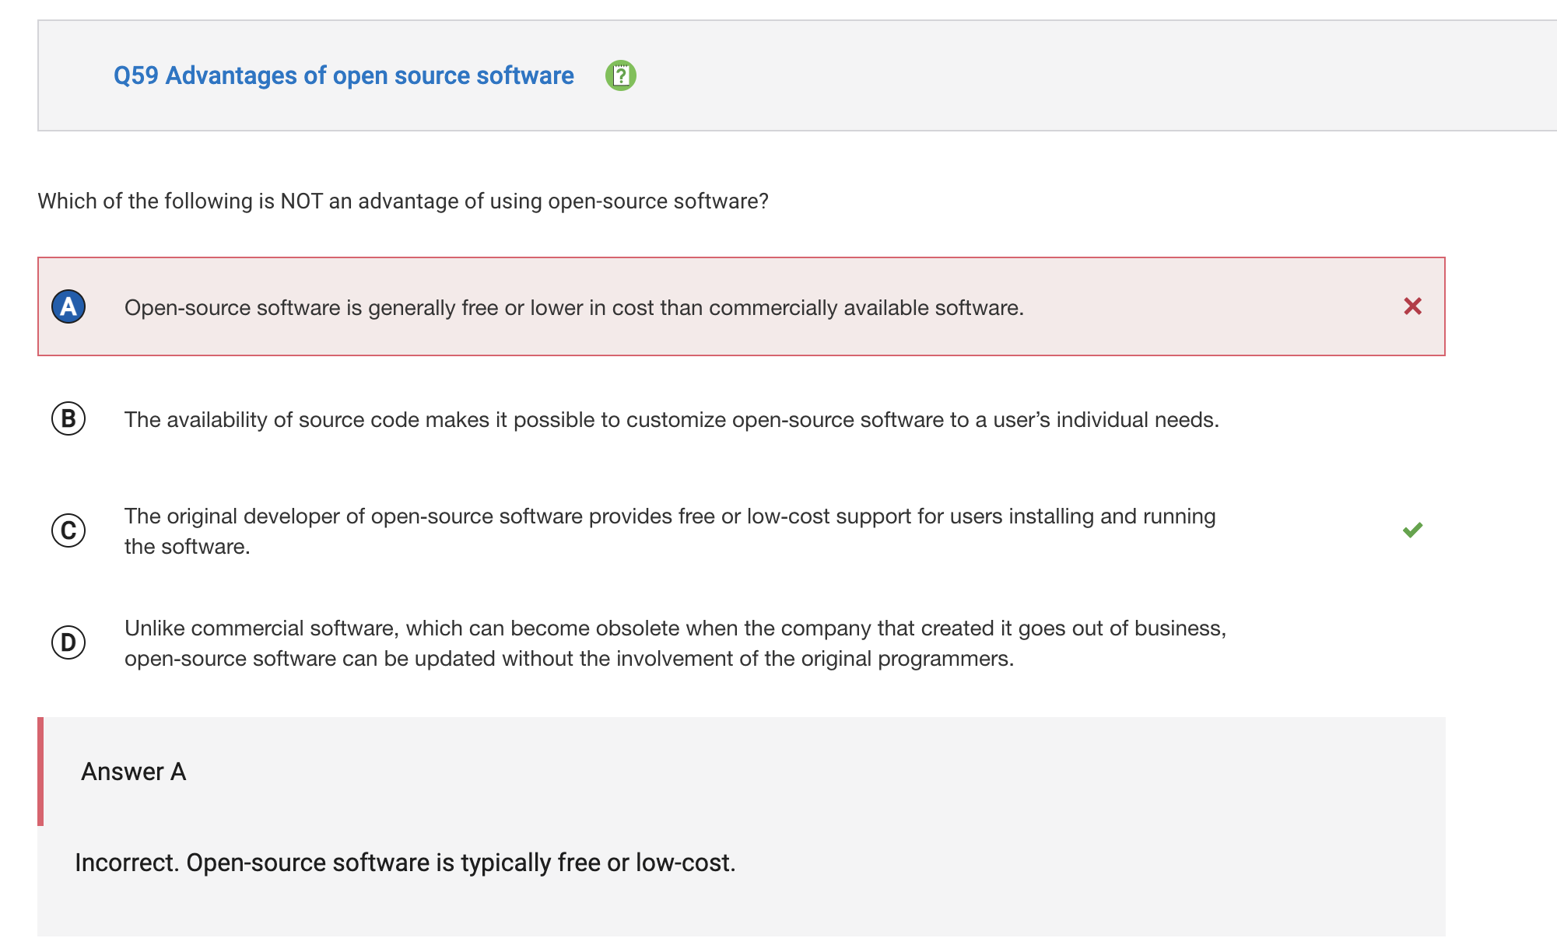
Task: Select answer choice C circle
Action: 68,530
